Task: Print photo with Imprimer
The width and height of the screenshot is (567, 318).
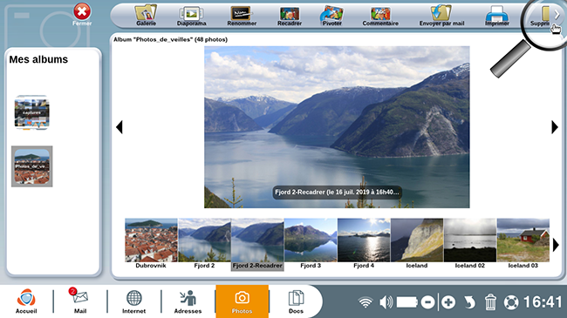Action: [497, 16]
